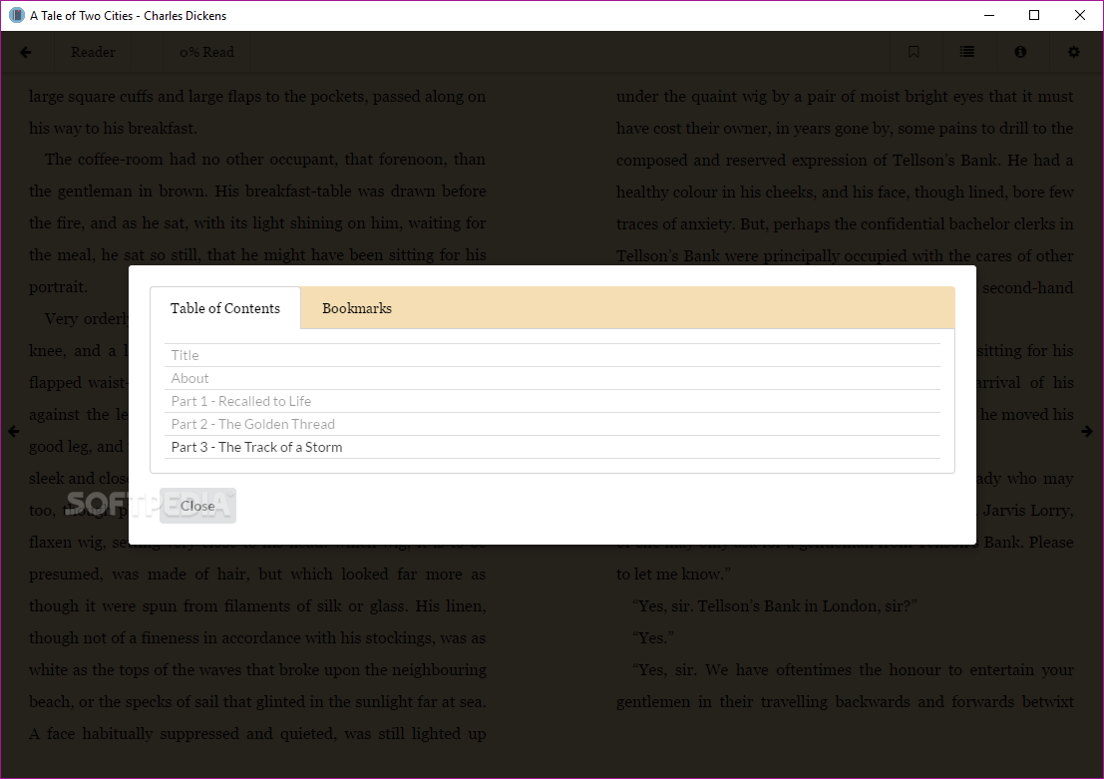
Task: Minimize the reader window
Action: click(989, 16)
